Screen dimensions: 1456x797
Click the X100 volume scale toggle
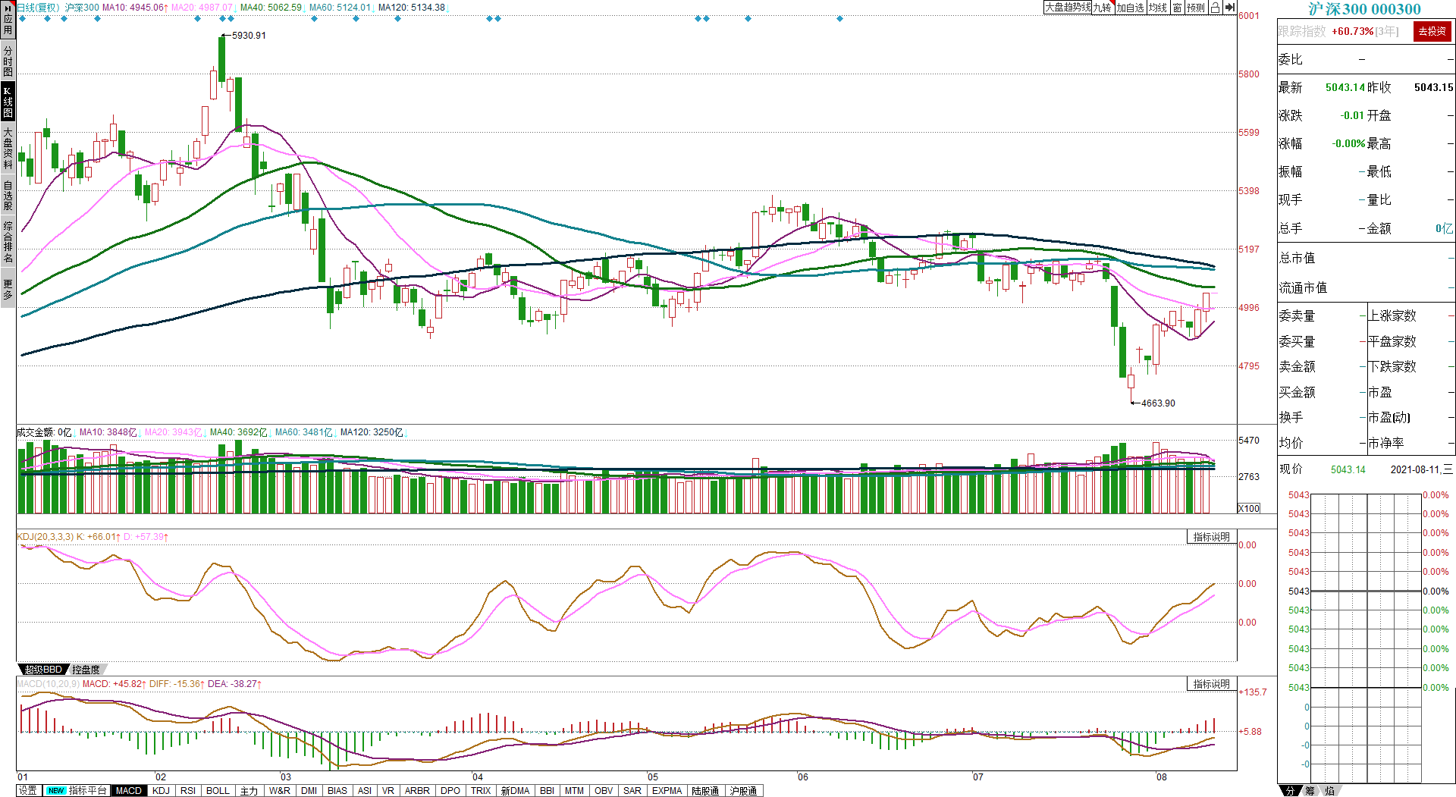tap(1249, 508)
